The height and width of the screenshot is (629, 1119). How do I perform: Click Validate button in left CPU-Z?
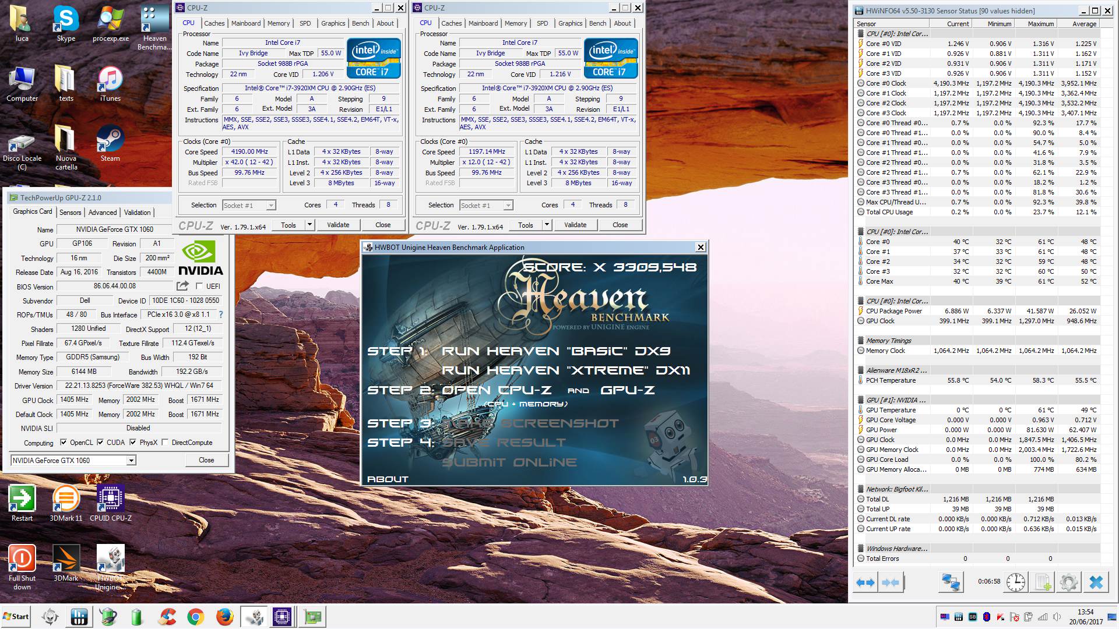[x=338, y=225]
